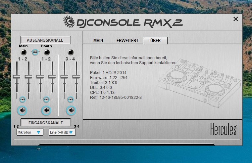This screenshot has width=252, height=163.
Task: Click the Treiber: 3.1.8.0 line
Action: [x=104, y=83]
